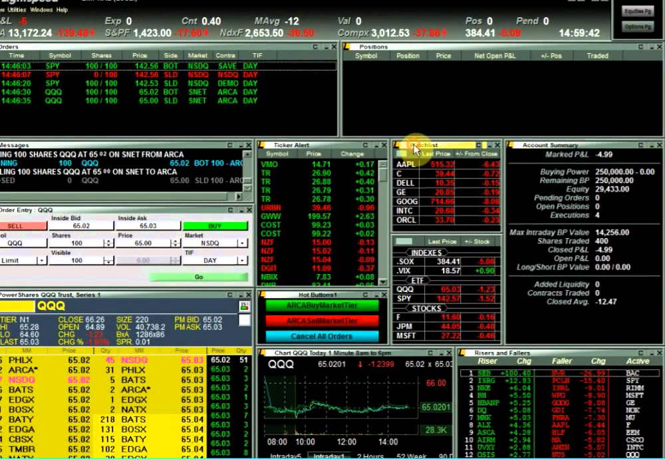Click the ARCASellMarketTier hot button
Image resolution: width=665 pixels, height=459 pixels.
pyautogui.click(x=322, y=321)
